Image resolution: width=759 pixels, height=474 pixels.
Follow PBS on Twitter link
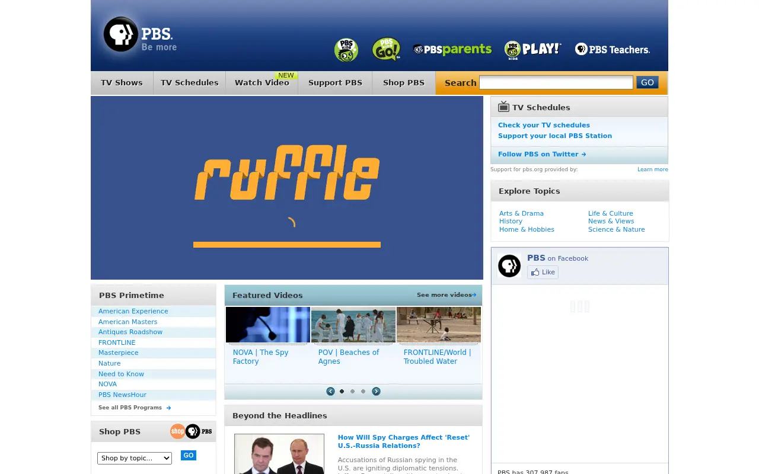[542, 154]
